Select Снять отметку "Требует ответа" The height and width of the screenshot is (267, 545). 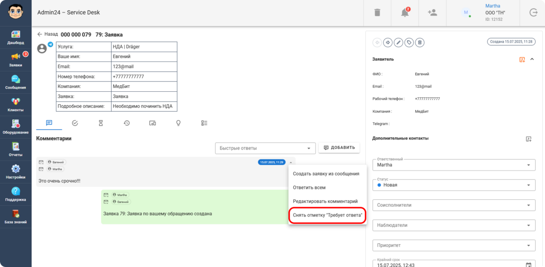coord(328,216)
